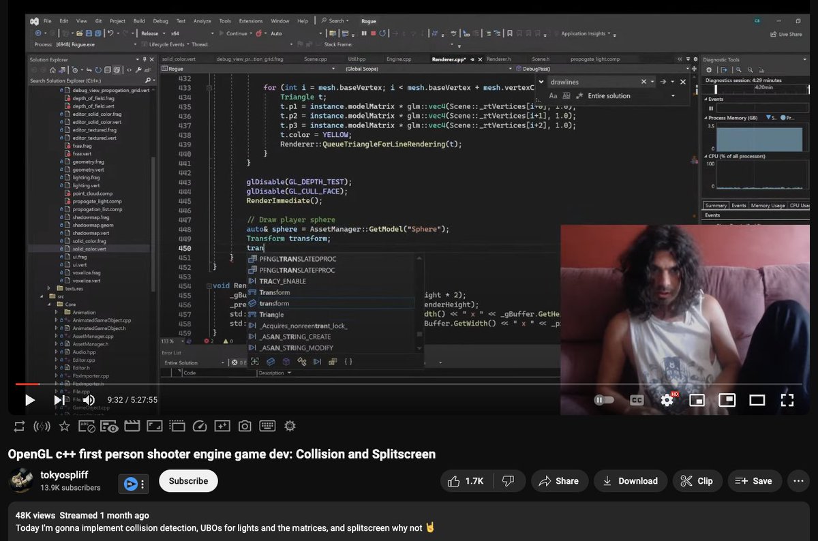Screen dimensions: 818x541
Task: Mute the video using the speaker icon
Action: pos(89,400)
